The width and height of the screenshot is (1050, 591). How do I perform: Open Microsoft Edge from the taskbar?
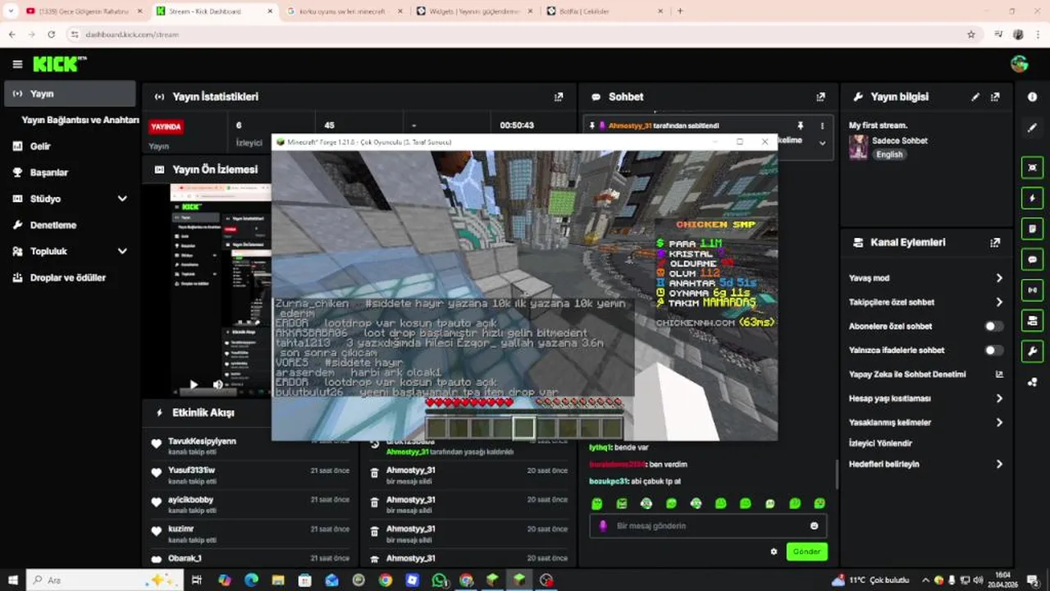[x=252, y=580]
